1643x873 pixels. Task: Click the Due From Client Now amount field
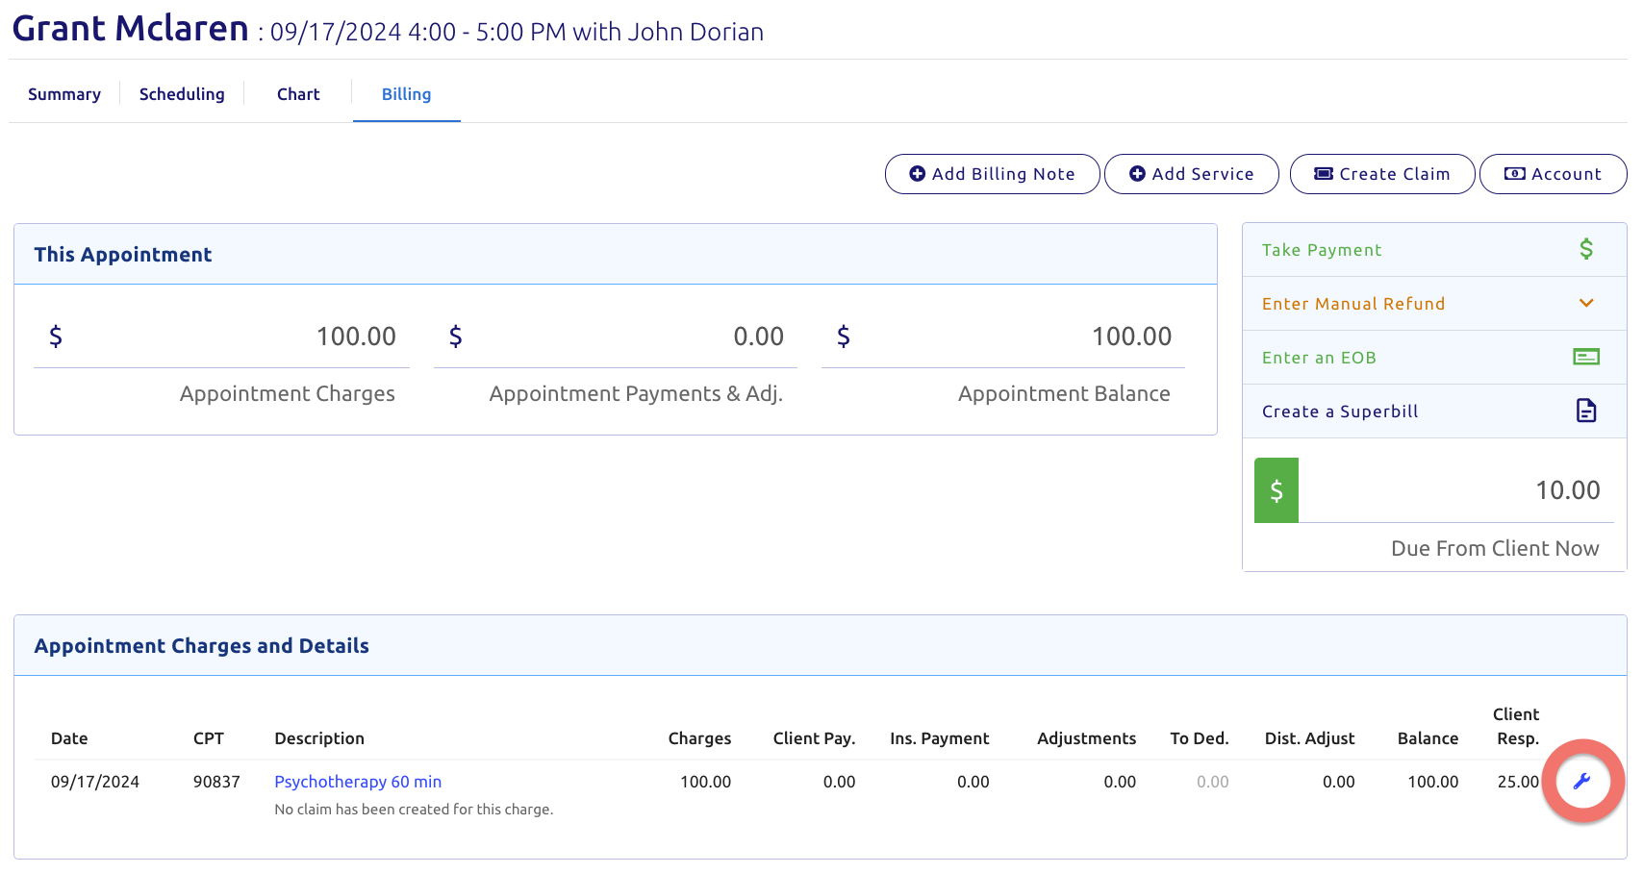coord(1454,491)
